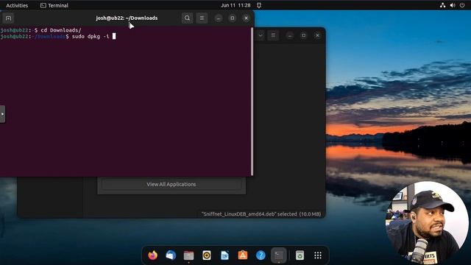The width and height of the screenshot is (471, 265).
Task: Launch LibreOffice Writer from the dock
Action: [x=224, y=255]
